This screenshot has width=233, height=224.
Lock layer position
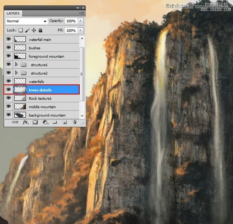click(34, 30)
